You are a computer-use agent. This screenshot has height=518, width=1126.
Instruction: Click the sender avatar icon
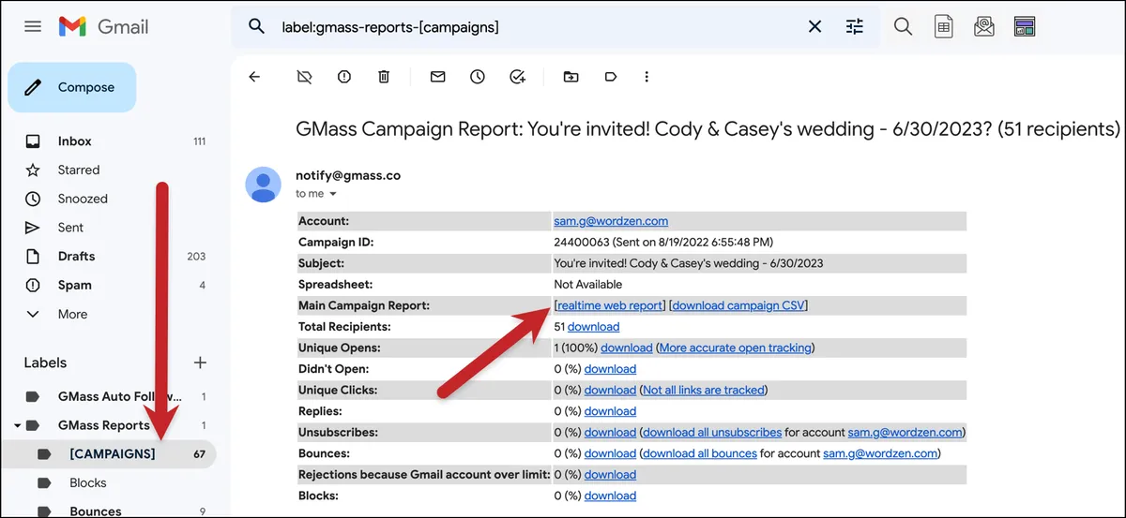pos(263,185)
